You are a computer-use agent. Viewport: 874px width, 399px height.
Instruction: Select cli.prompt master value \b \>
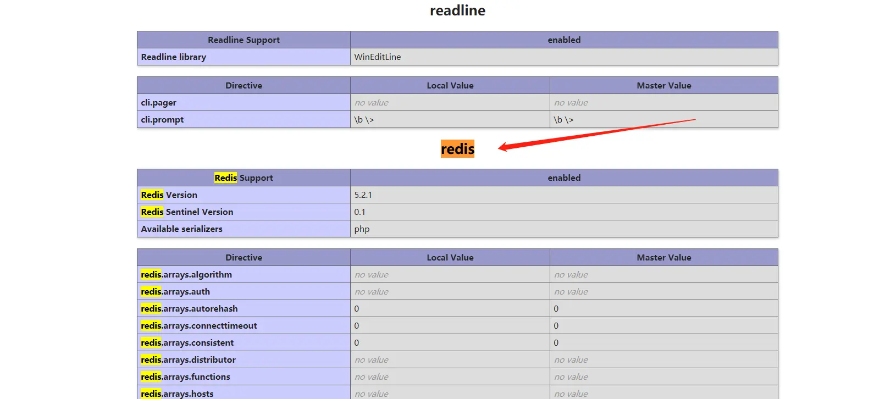[563, 119]
